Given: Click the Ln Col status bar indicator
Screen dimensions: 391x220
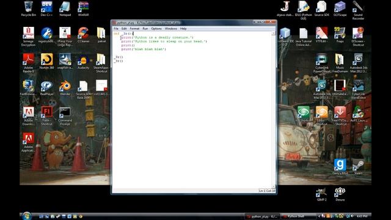Looking at the screenshot, I should click(267, 191).
